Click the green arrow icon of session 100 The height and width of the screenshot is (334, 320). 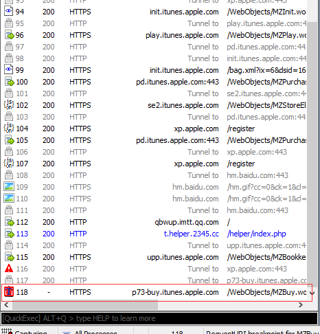(x=9, y=82)
